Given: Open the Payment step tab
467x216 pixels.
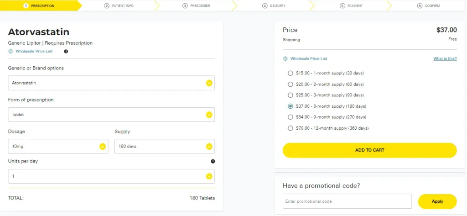Looking at the screenshot, I should 352,5.
